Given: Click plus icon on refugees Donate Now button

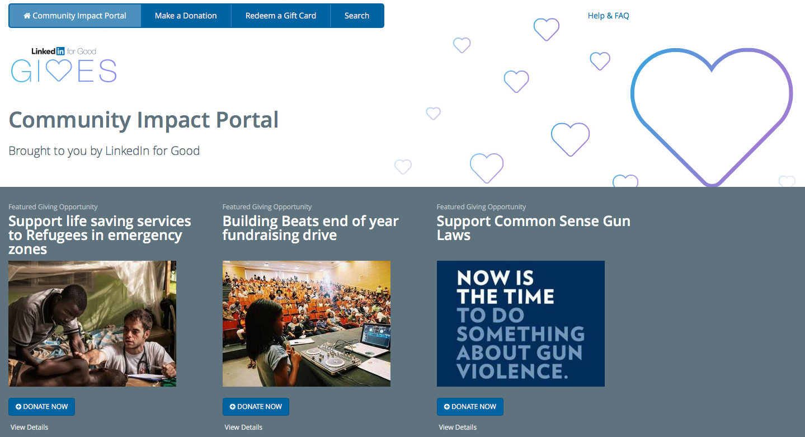Looking at the screenshot, I should pos(18,407).
